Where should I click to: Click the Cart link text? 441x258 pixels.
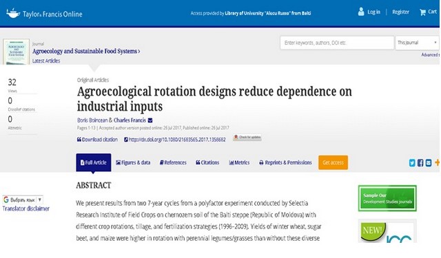[x=432, y=12]
